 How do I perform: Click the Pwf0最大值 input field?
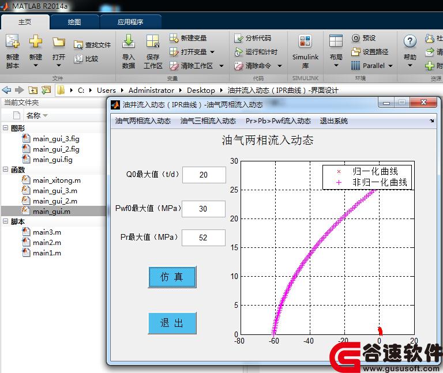click(204, 209)
